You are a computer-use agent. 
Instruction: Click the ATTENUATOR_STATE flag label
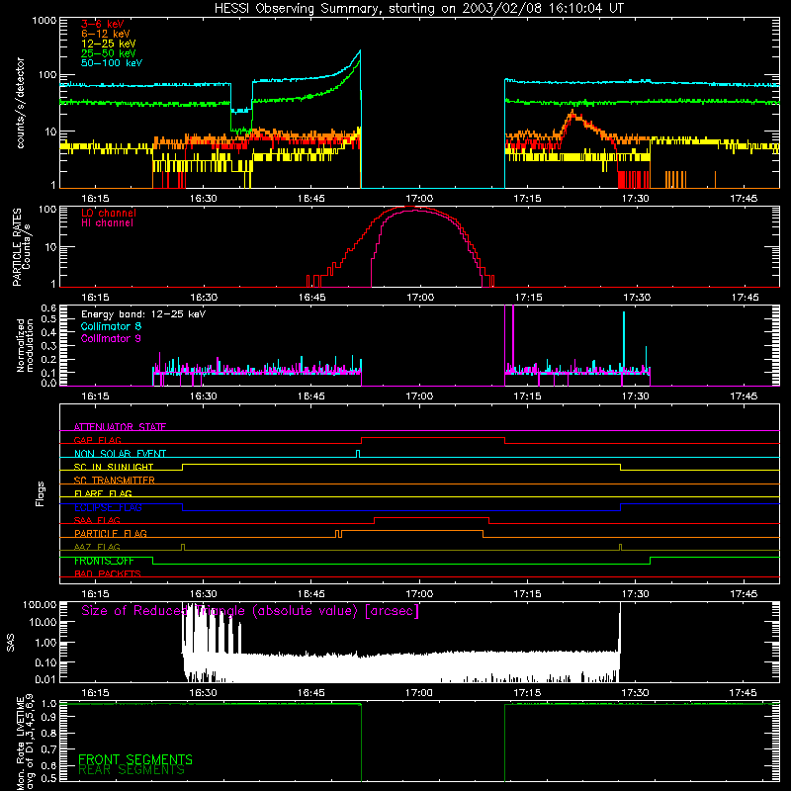[x=120, y=427]
